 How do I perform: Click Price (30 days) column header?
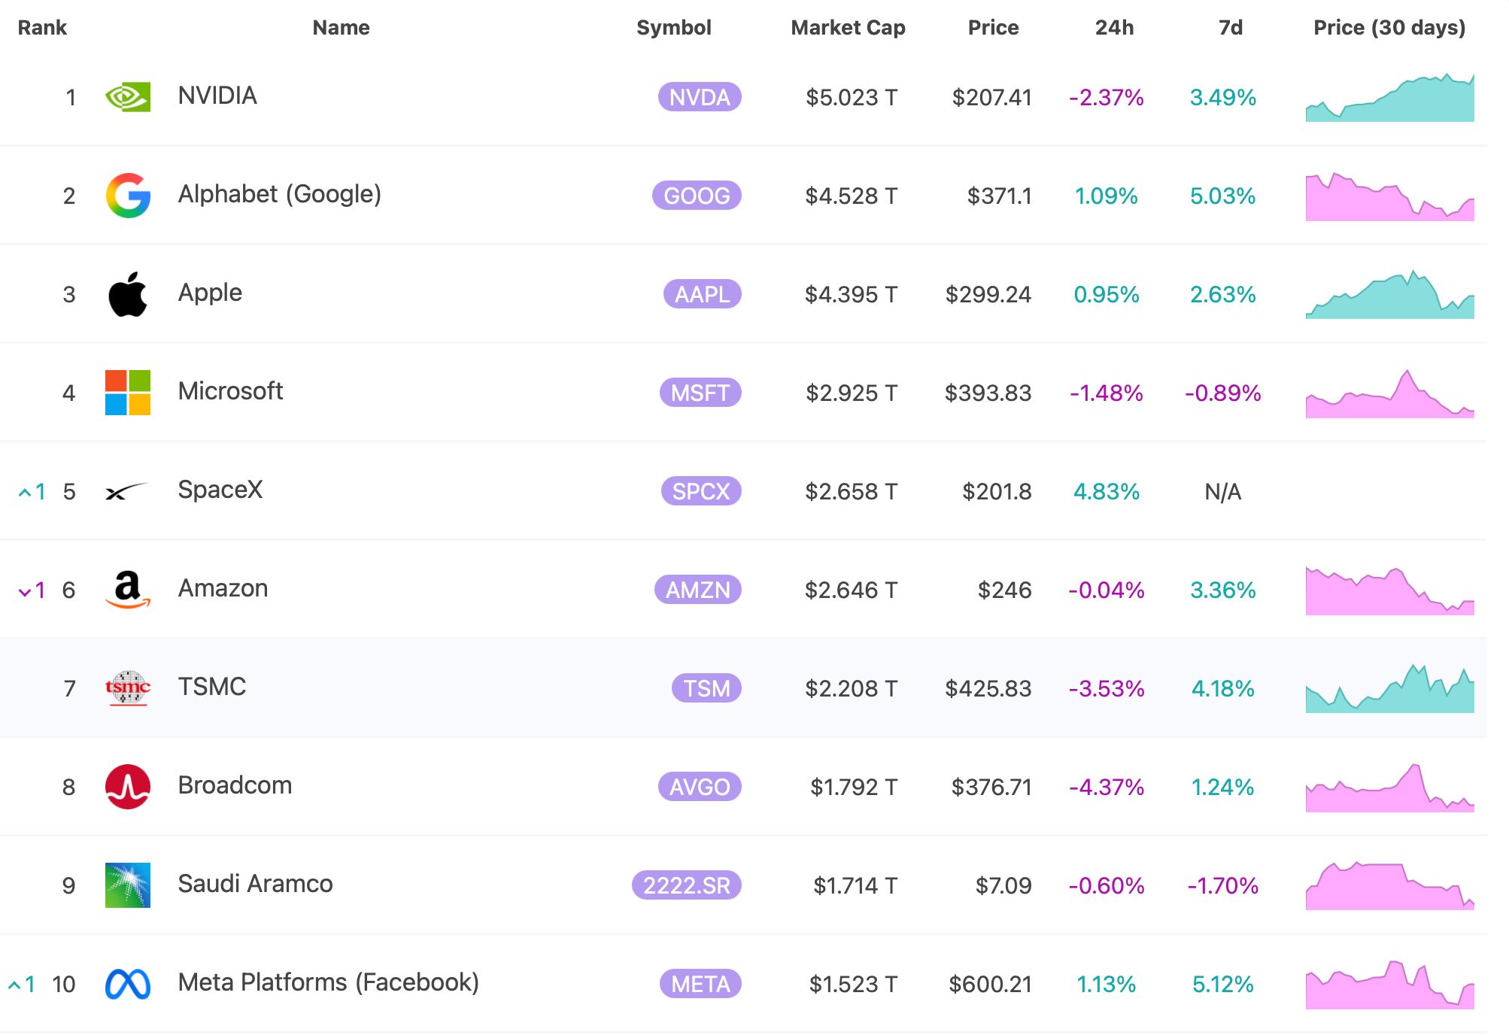(x=1389, y=28)
